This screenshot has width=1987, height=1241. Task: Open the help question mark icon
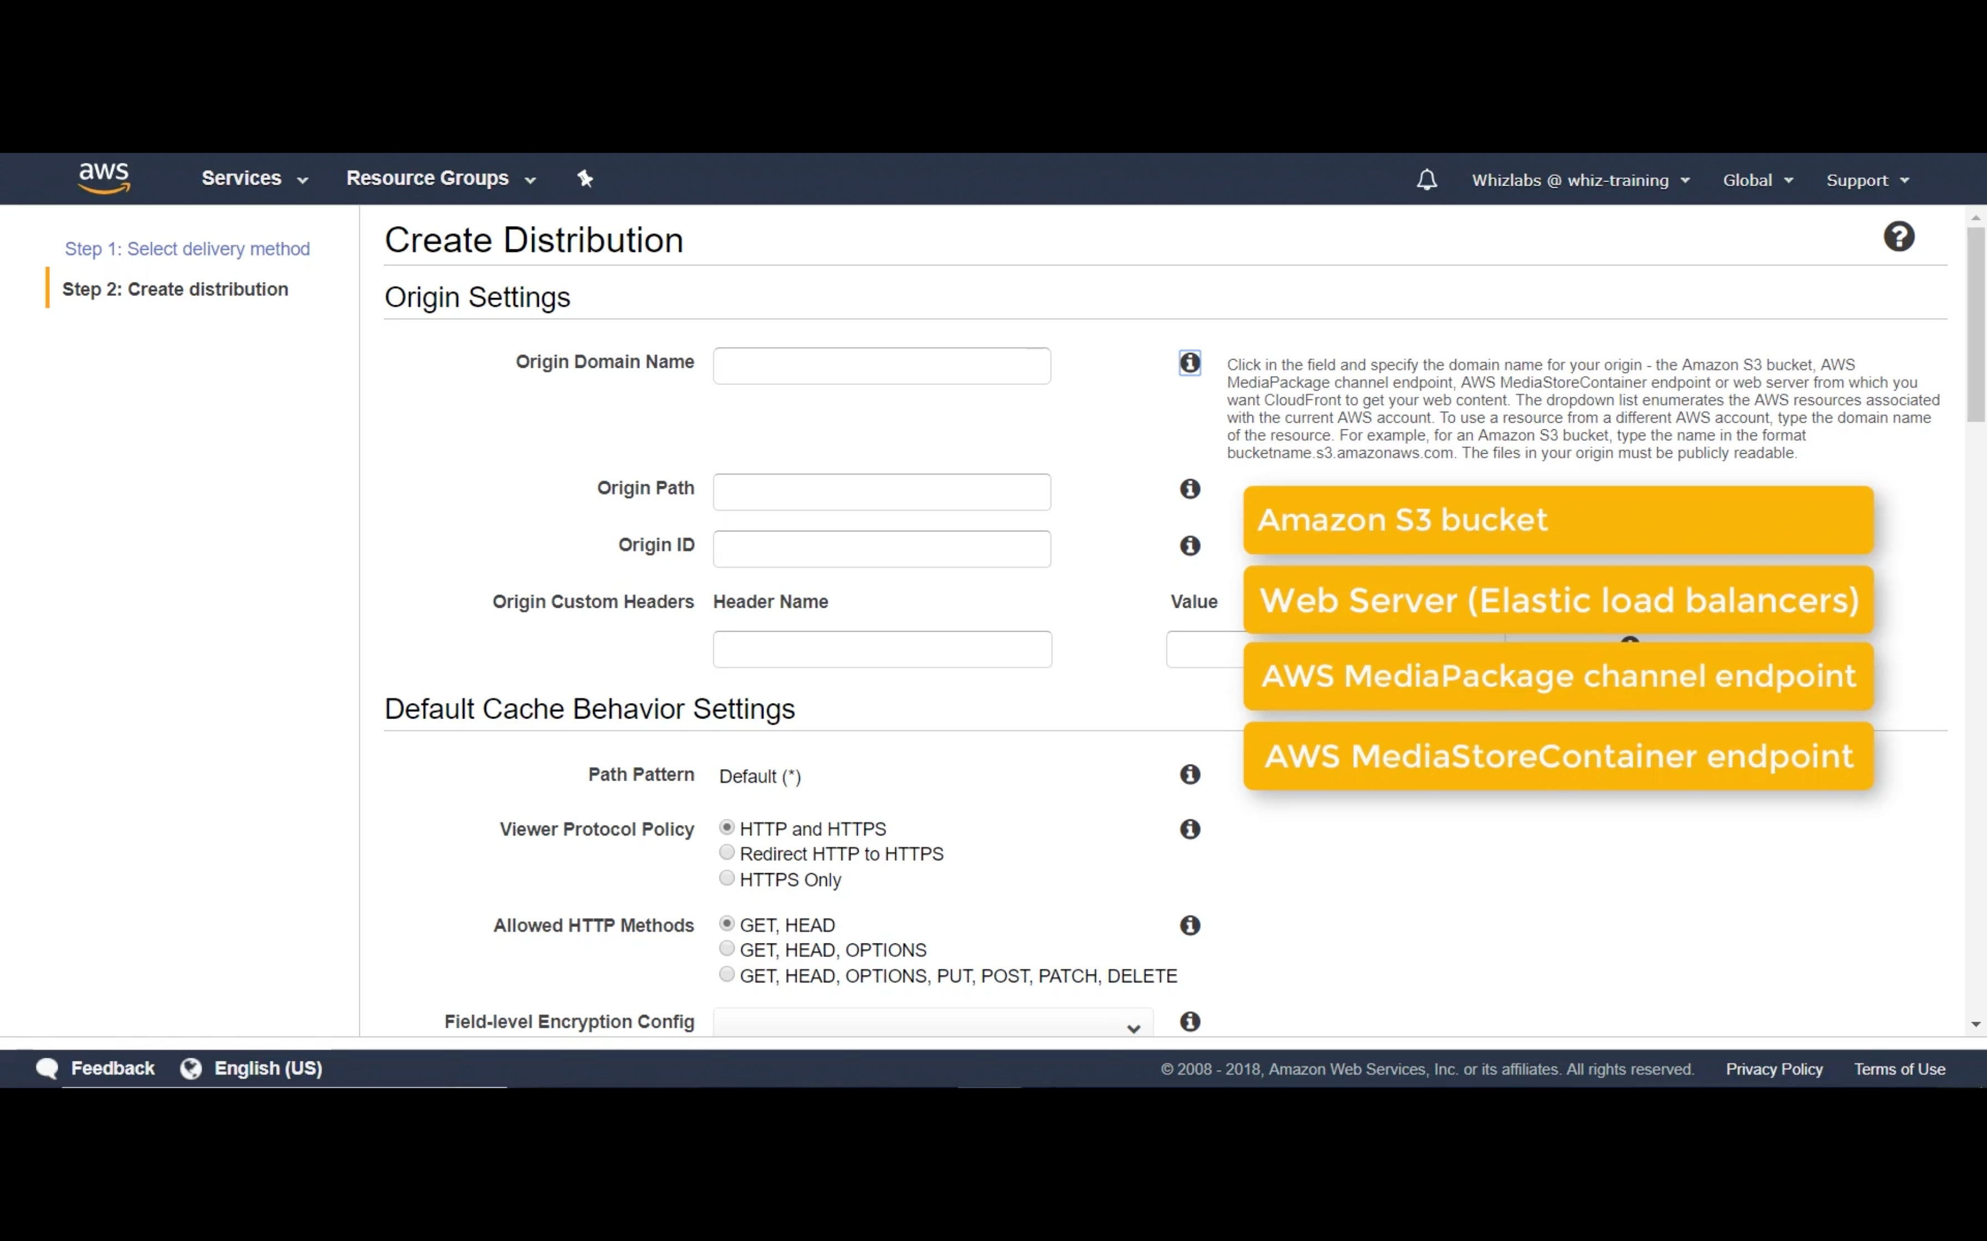click(1898, 237)
